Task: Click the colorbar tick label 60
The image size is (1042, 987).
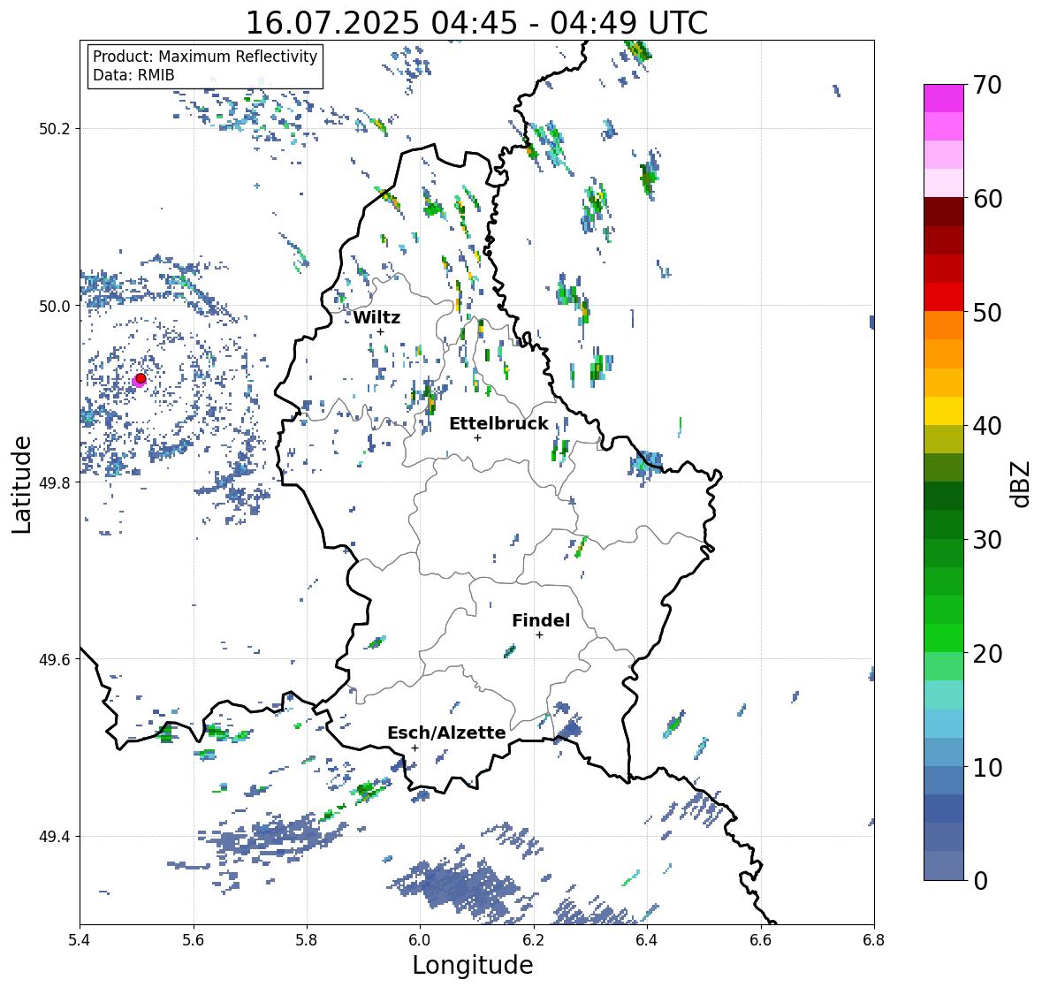Action: click(x=987, y=199)
